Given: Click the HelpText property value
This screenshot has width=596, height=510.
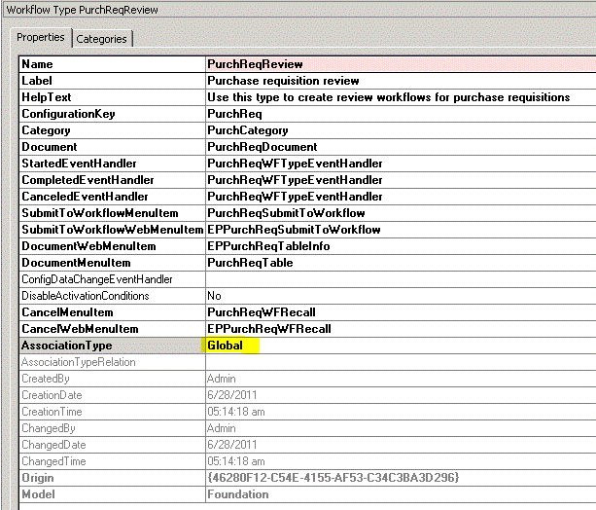Looking at the screenshot, I should [388, 97].
